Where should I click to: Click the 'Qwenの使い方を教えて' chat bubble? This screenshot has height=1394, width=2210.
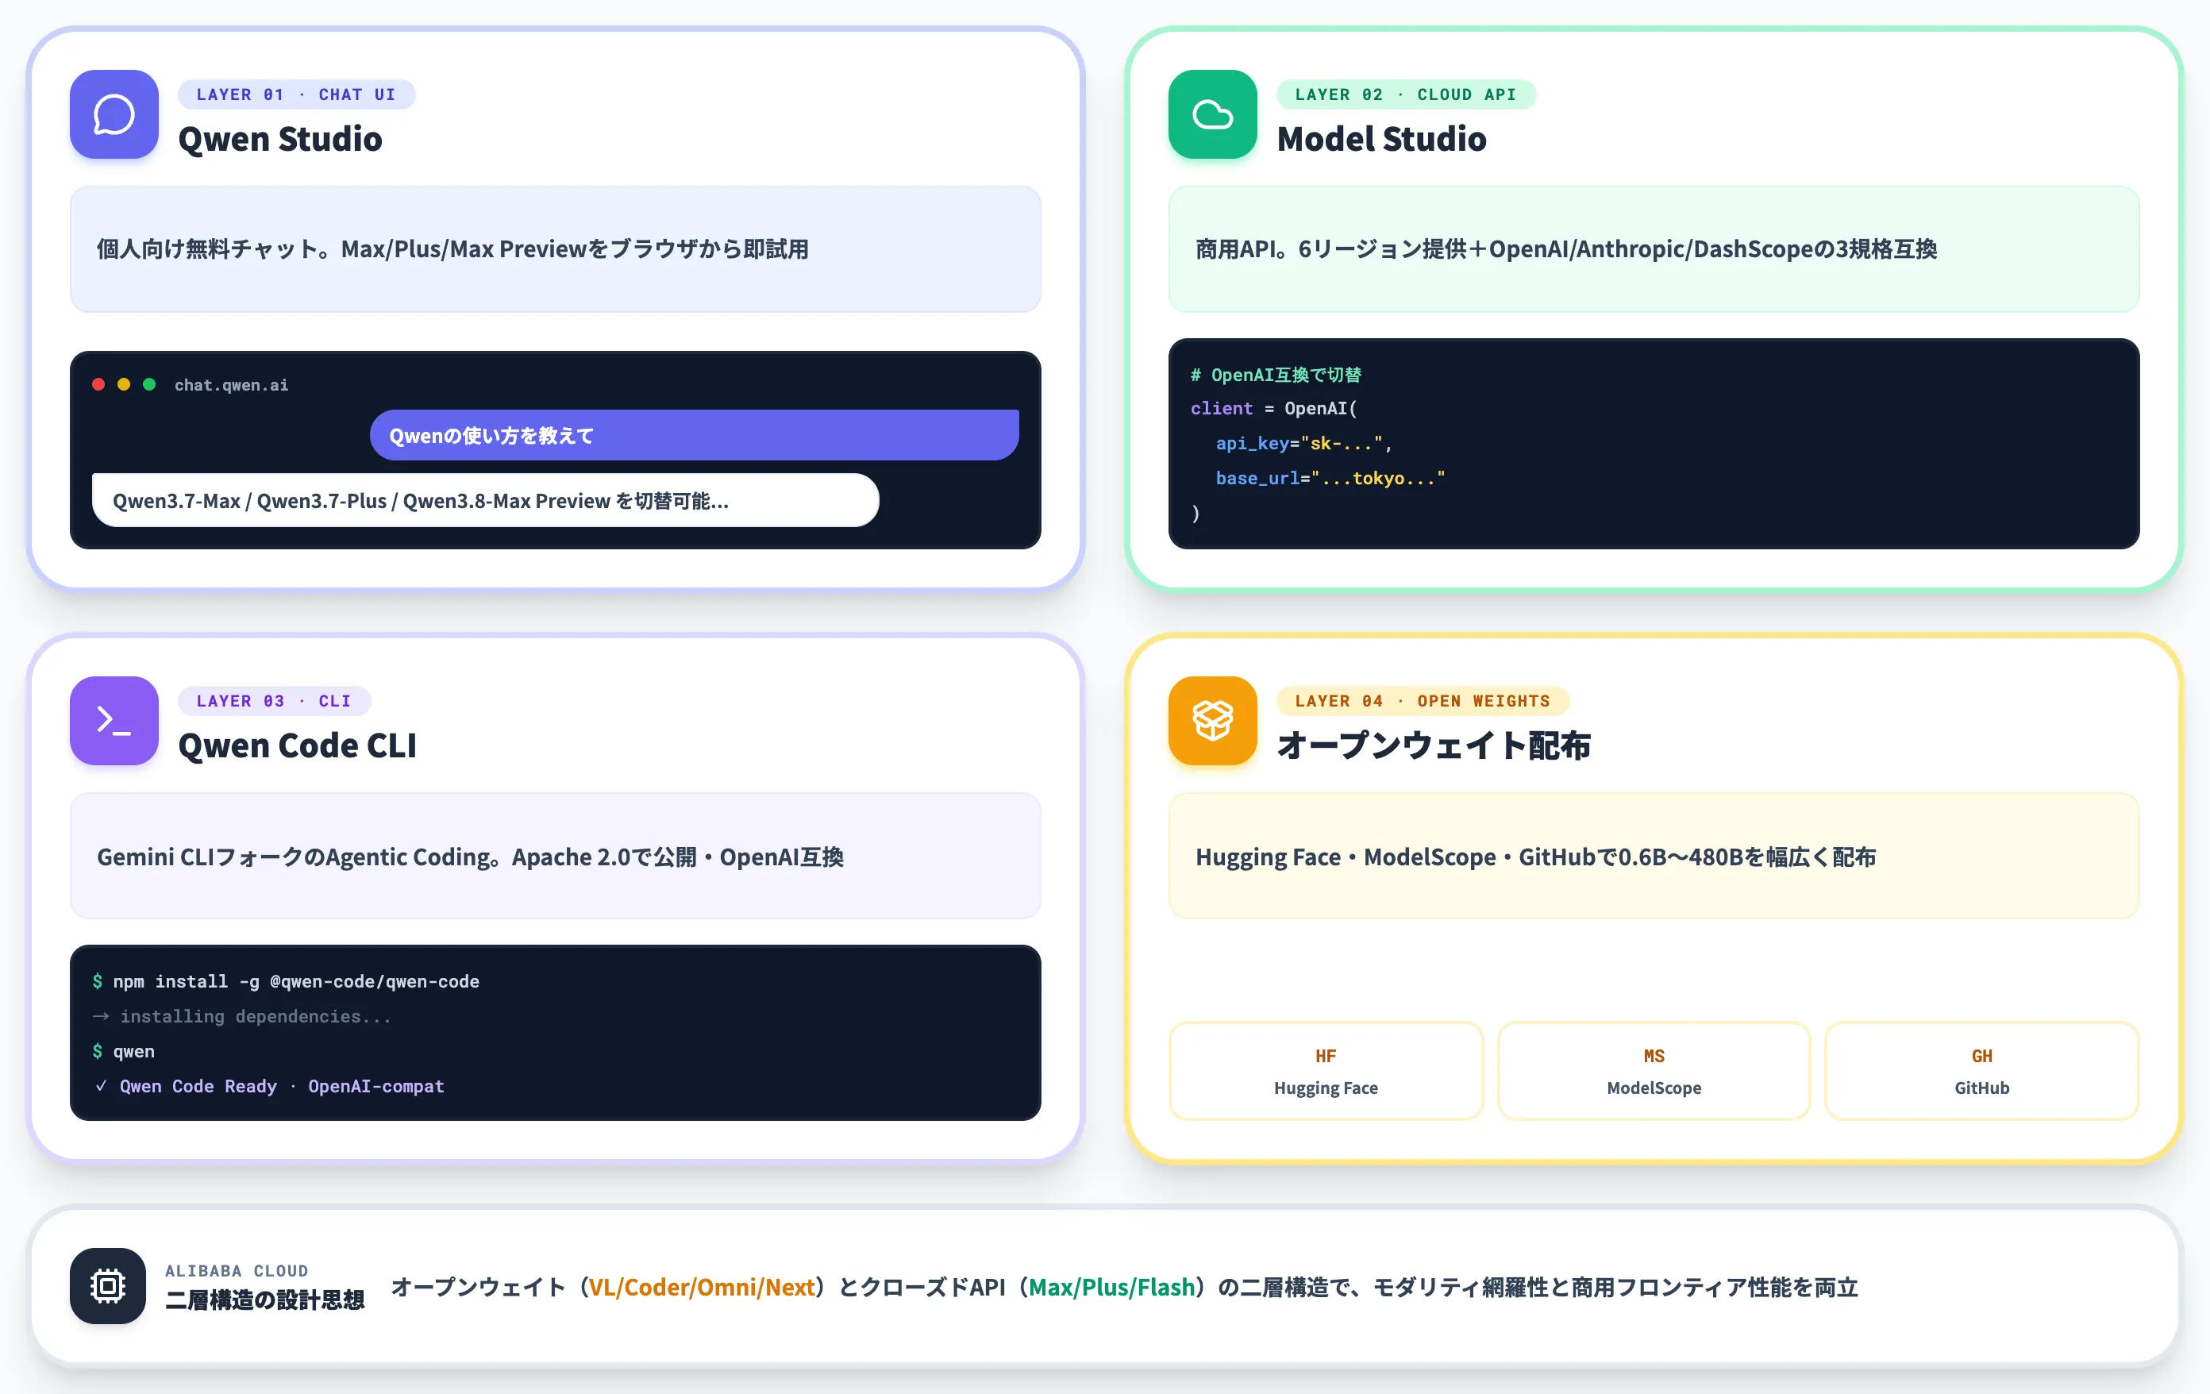[694, 436]
